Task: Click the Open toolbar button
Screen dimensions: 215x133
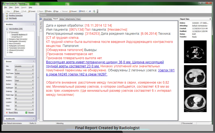Action: [16, 11]
